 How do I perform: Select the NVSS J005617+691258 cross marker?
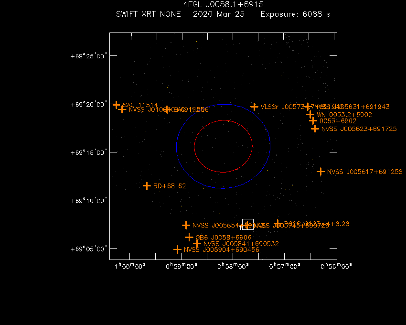tap(321, 172)
